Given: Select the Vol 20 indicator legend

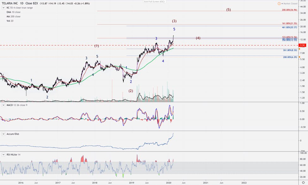Looking at the screenshot, I should pos(10,21).
